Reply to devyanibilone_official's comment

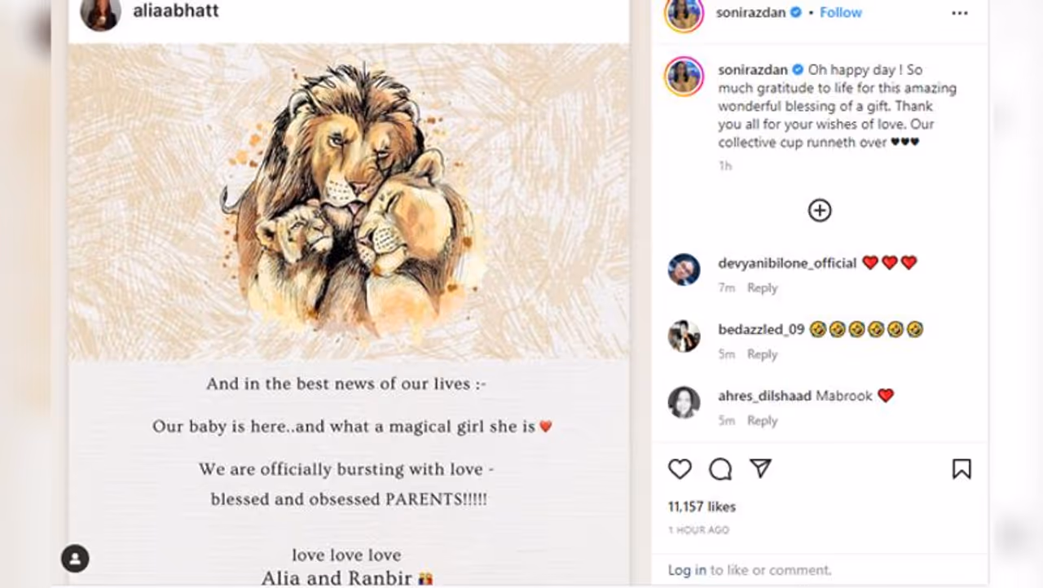click(762, 287)
